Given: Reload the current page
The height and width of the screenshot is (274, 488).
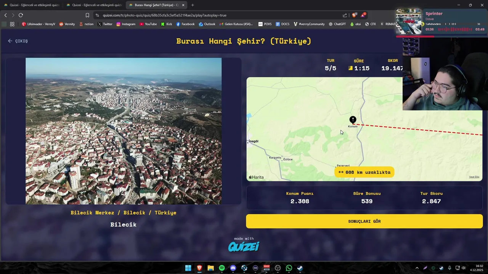Looking at the screenshot, I should pyautogui.click(x=21, y=15).
